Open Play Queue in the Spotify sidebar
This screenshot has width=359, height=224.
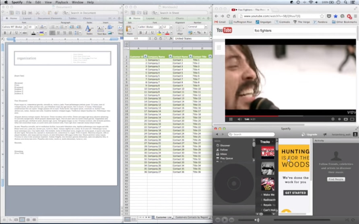coord(225,158)
